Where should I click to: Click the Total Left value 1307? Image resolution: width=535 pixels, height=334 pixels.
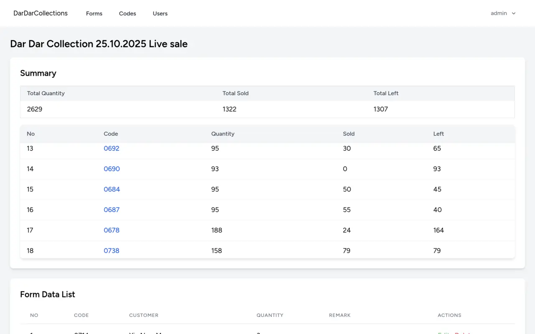tap(381, 109)
